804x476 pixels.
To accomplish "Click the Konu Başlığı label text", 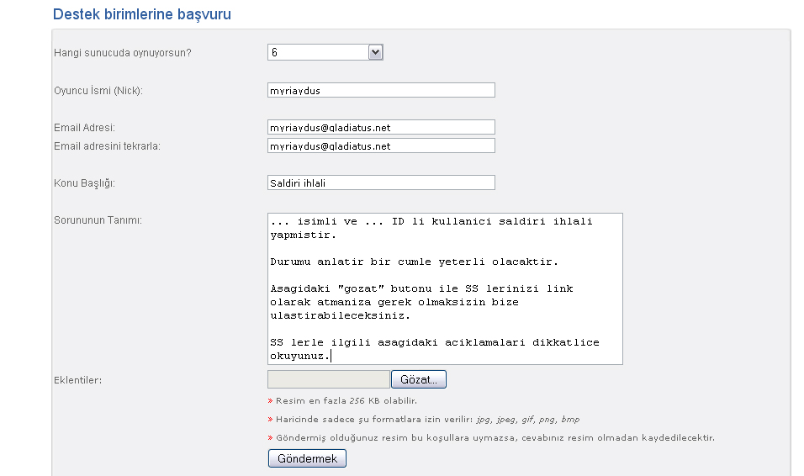I will (85, 183).
